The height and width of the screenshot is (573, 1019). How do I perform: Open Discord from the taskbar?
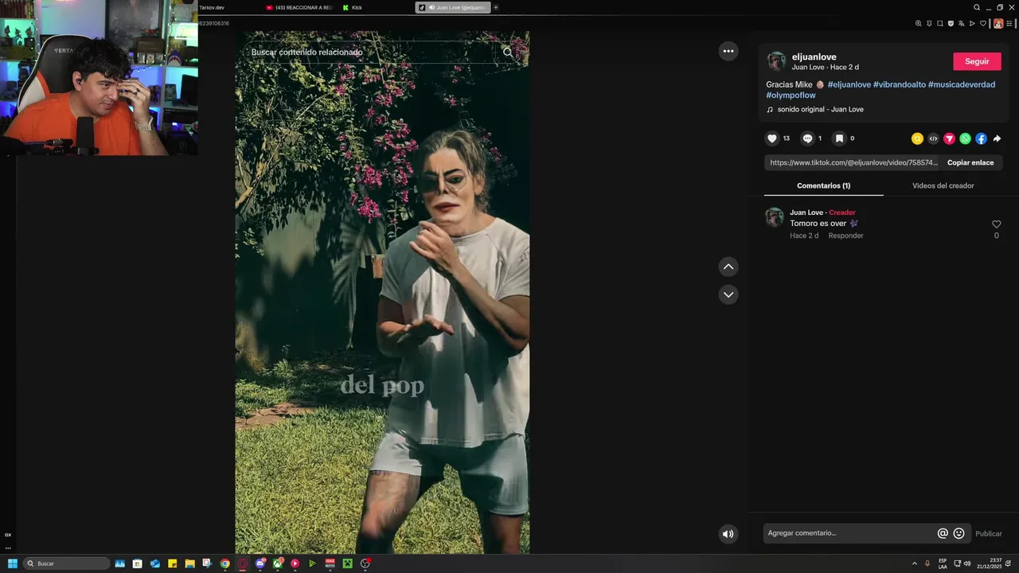260,563
